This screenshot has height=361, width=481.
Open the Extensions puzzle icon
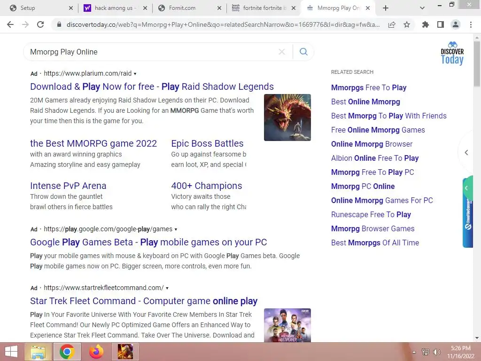tap(426, 24)
